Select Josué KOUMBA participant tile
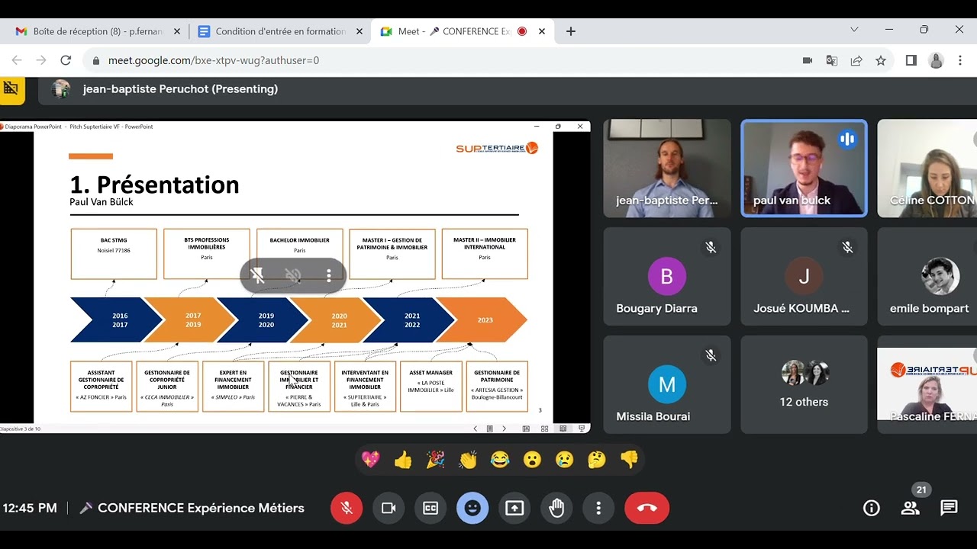Viewport: 977px width, 549px height. click(804, 276)
